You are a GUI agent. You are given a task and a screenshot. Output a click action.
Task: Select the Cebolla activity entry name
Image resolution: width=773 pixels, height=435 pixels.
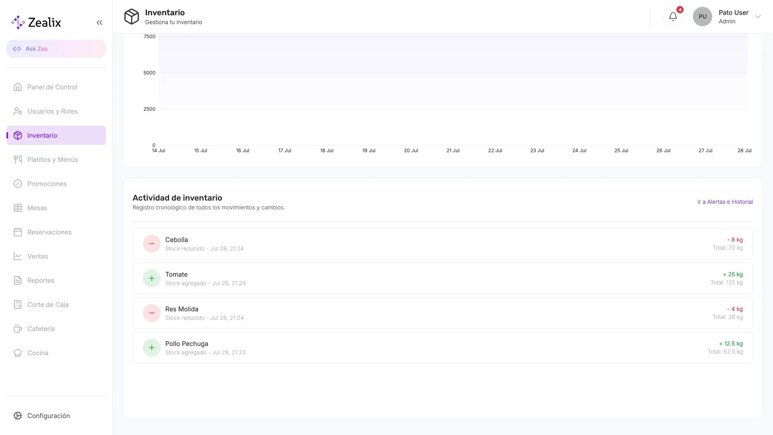pos(176,240)
